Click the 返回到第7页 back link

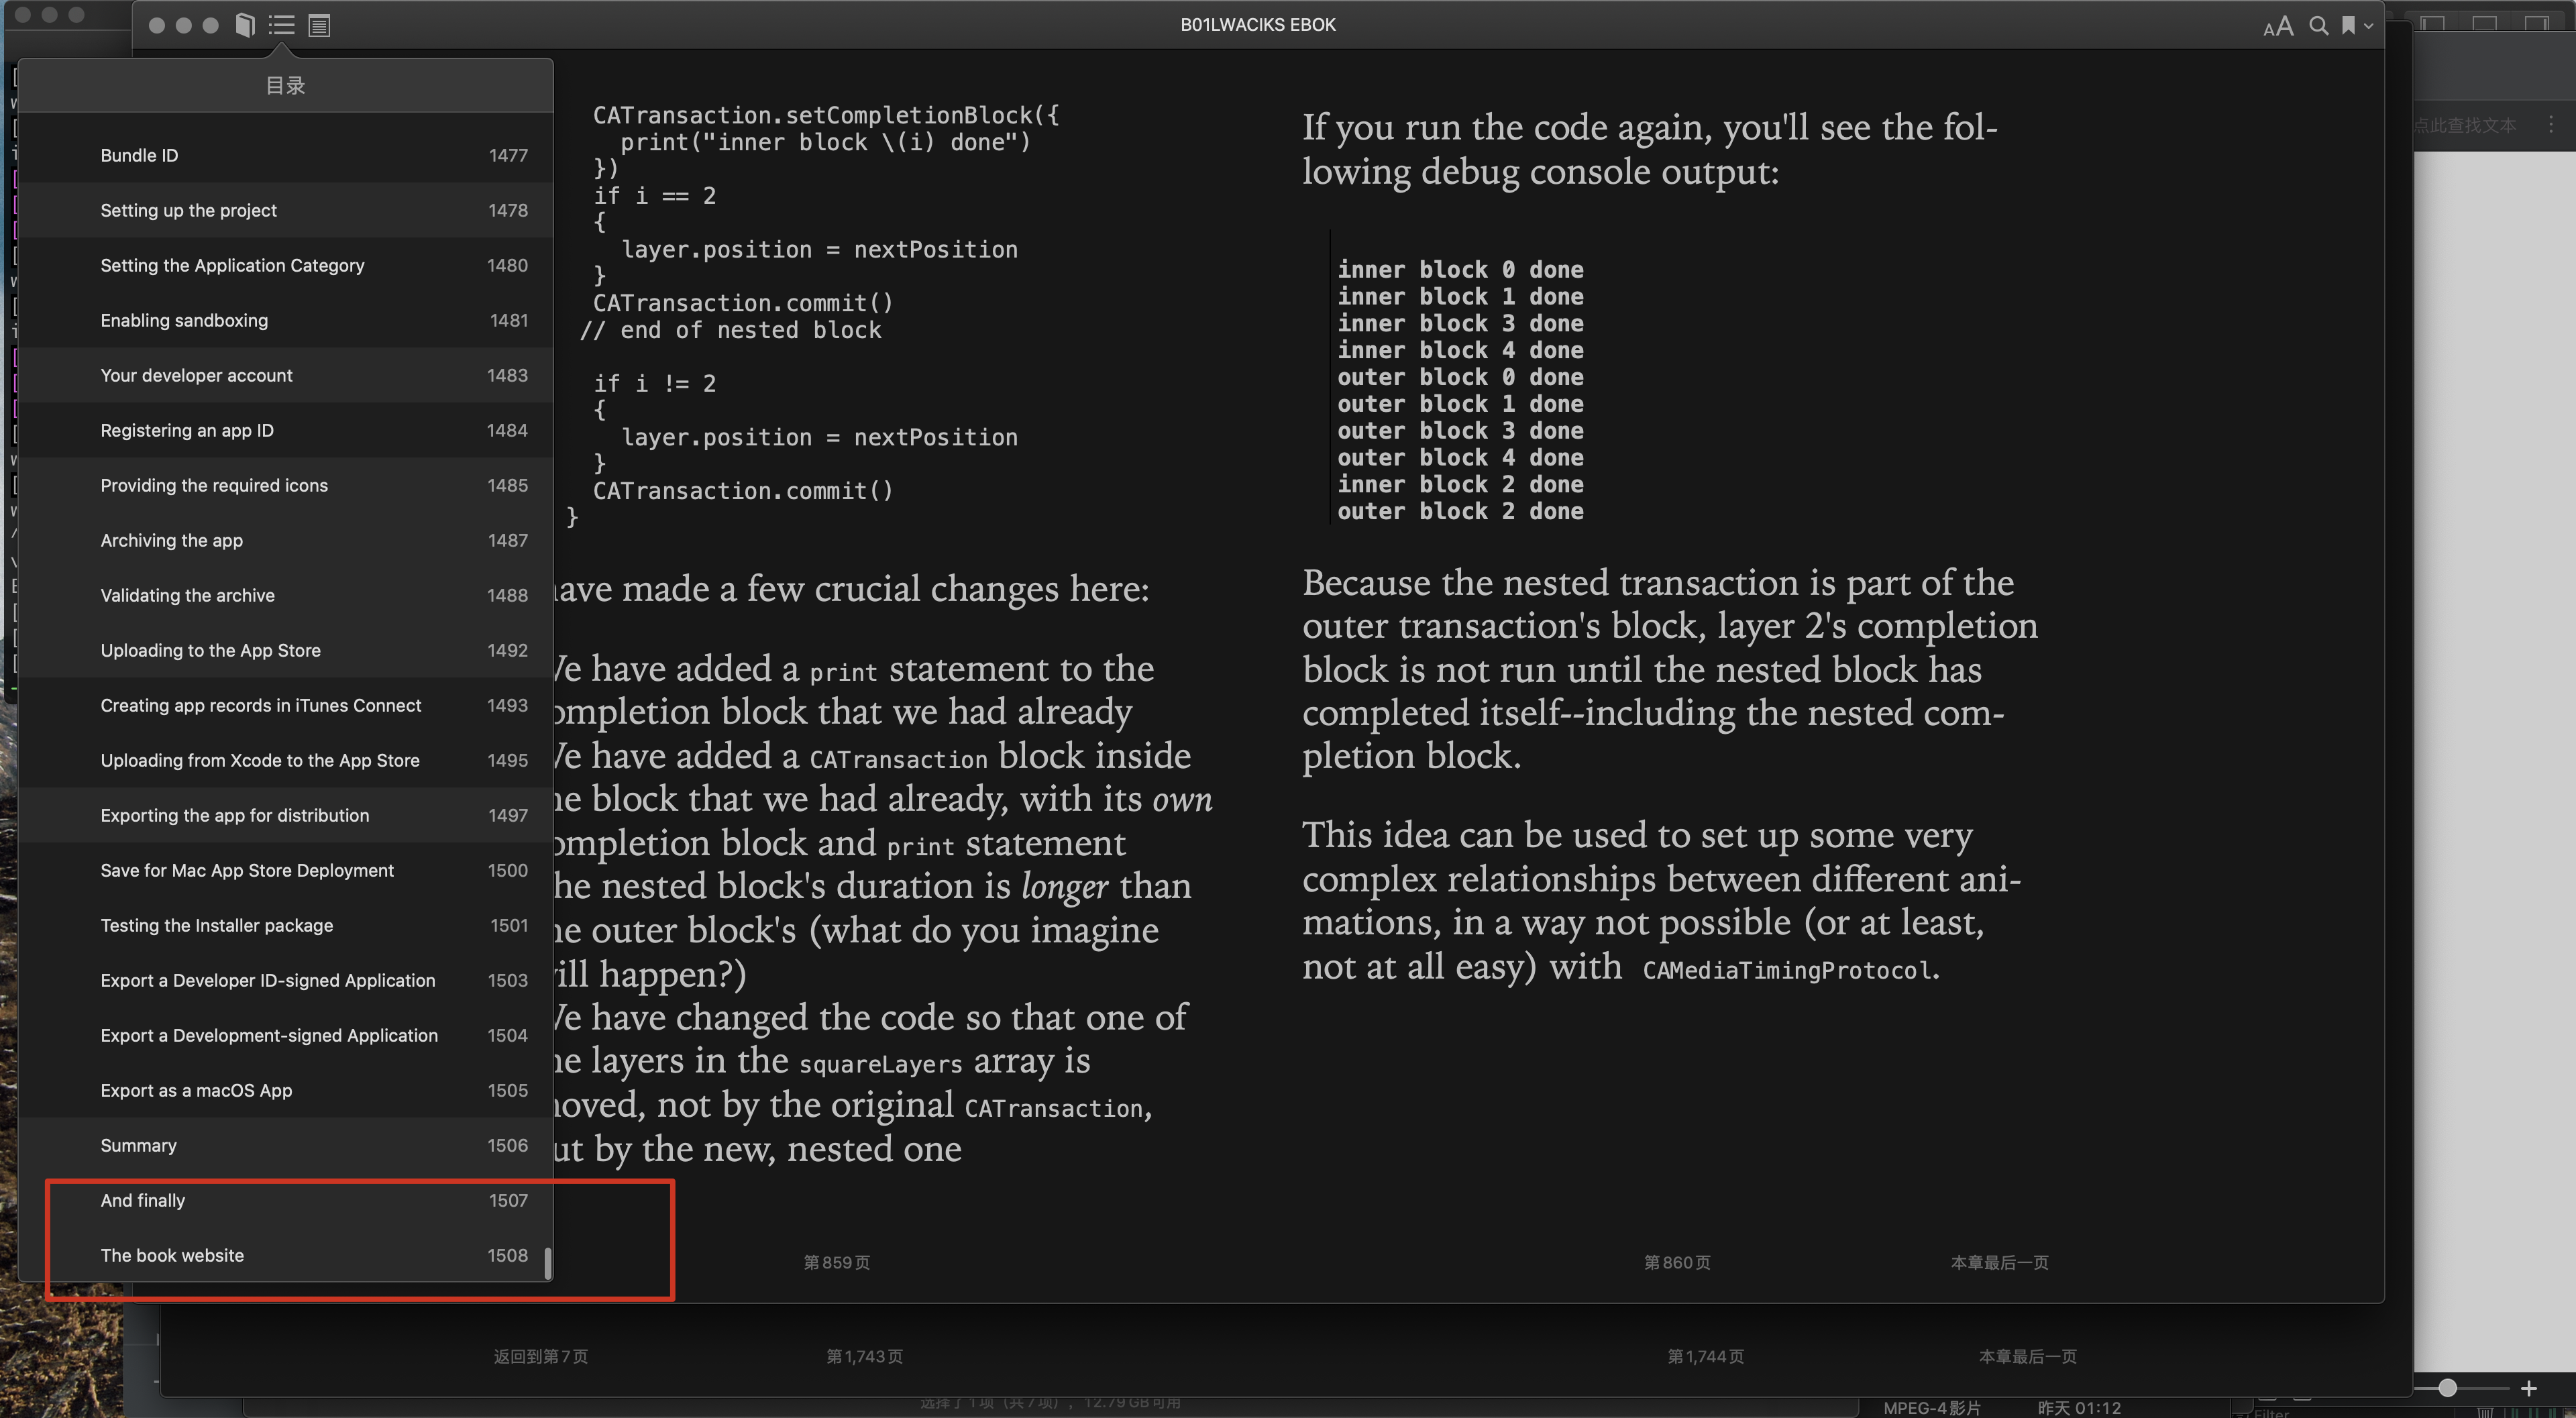540,1356
